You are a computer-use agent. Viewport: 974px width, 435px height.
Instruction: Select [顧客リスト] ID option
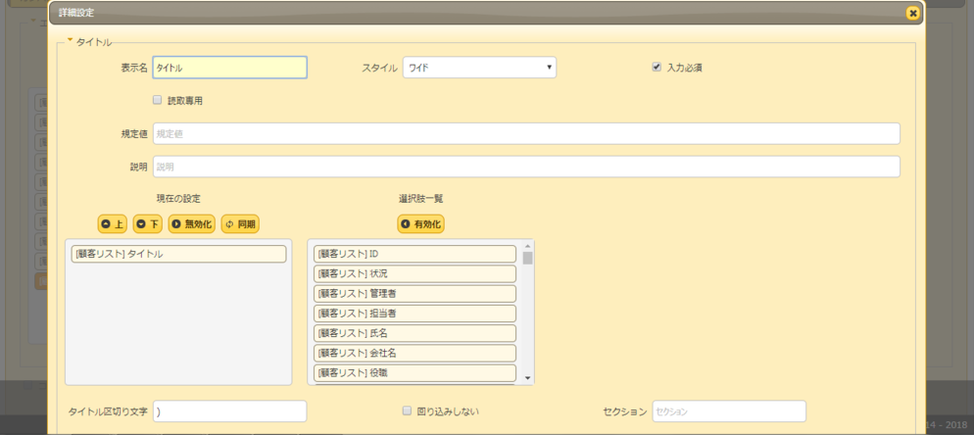[415, 254]
